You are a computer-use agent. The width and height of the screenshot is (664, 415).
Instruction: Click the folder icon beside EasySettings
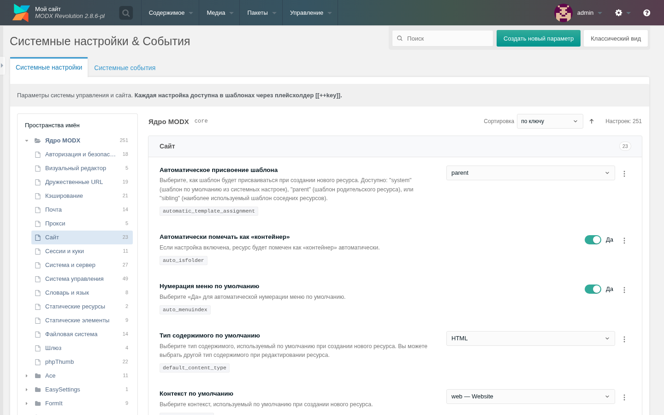pos(38,390)
